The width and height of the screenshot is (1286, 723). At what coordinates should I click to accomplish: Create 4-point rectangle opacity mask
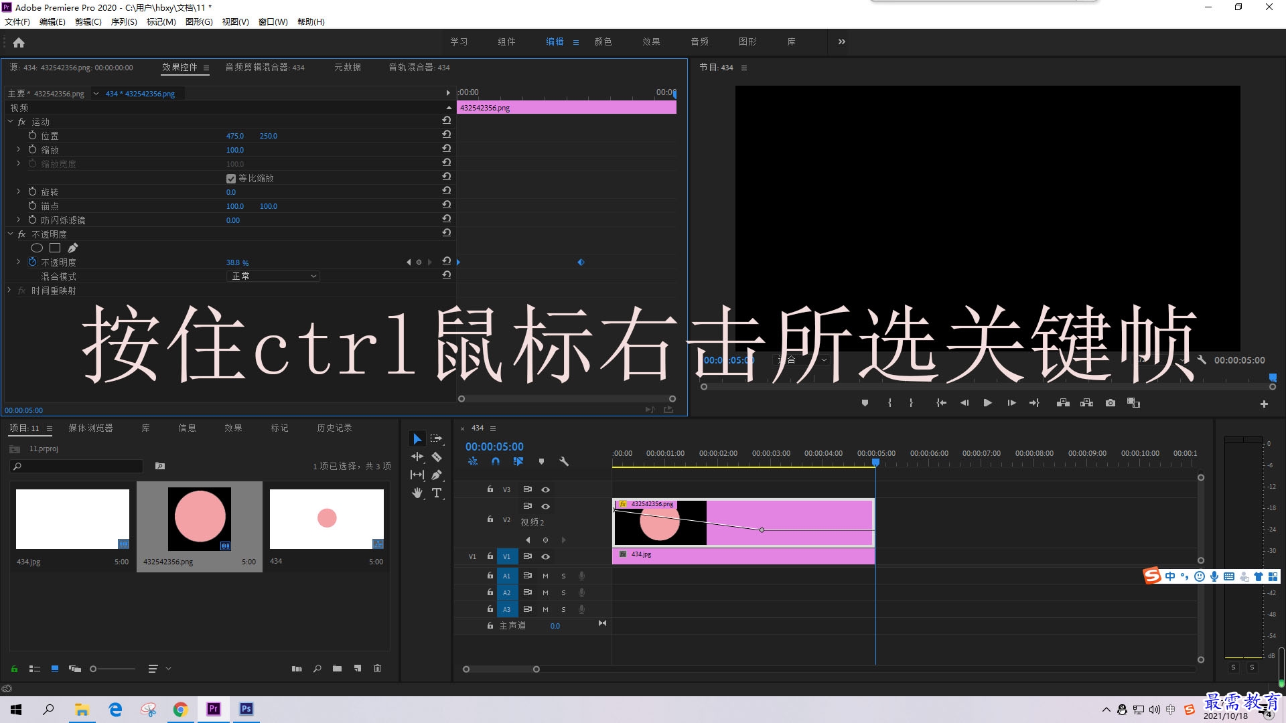[55, 248]
